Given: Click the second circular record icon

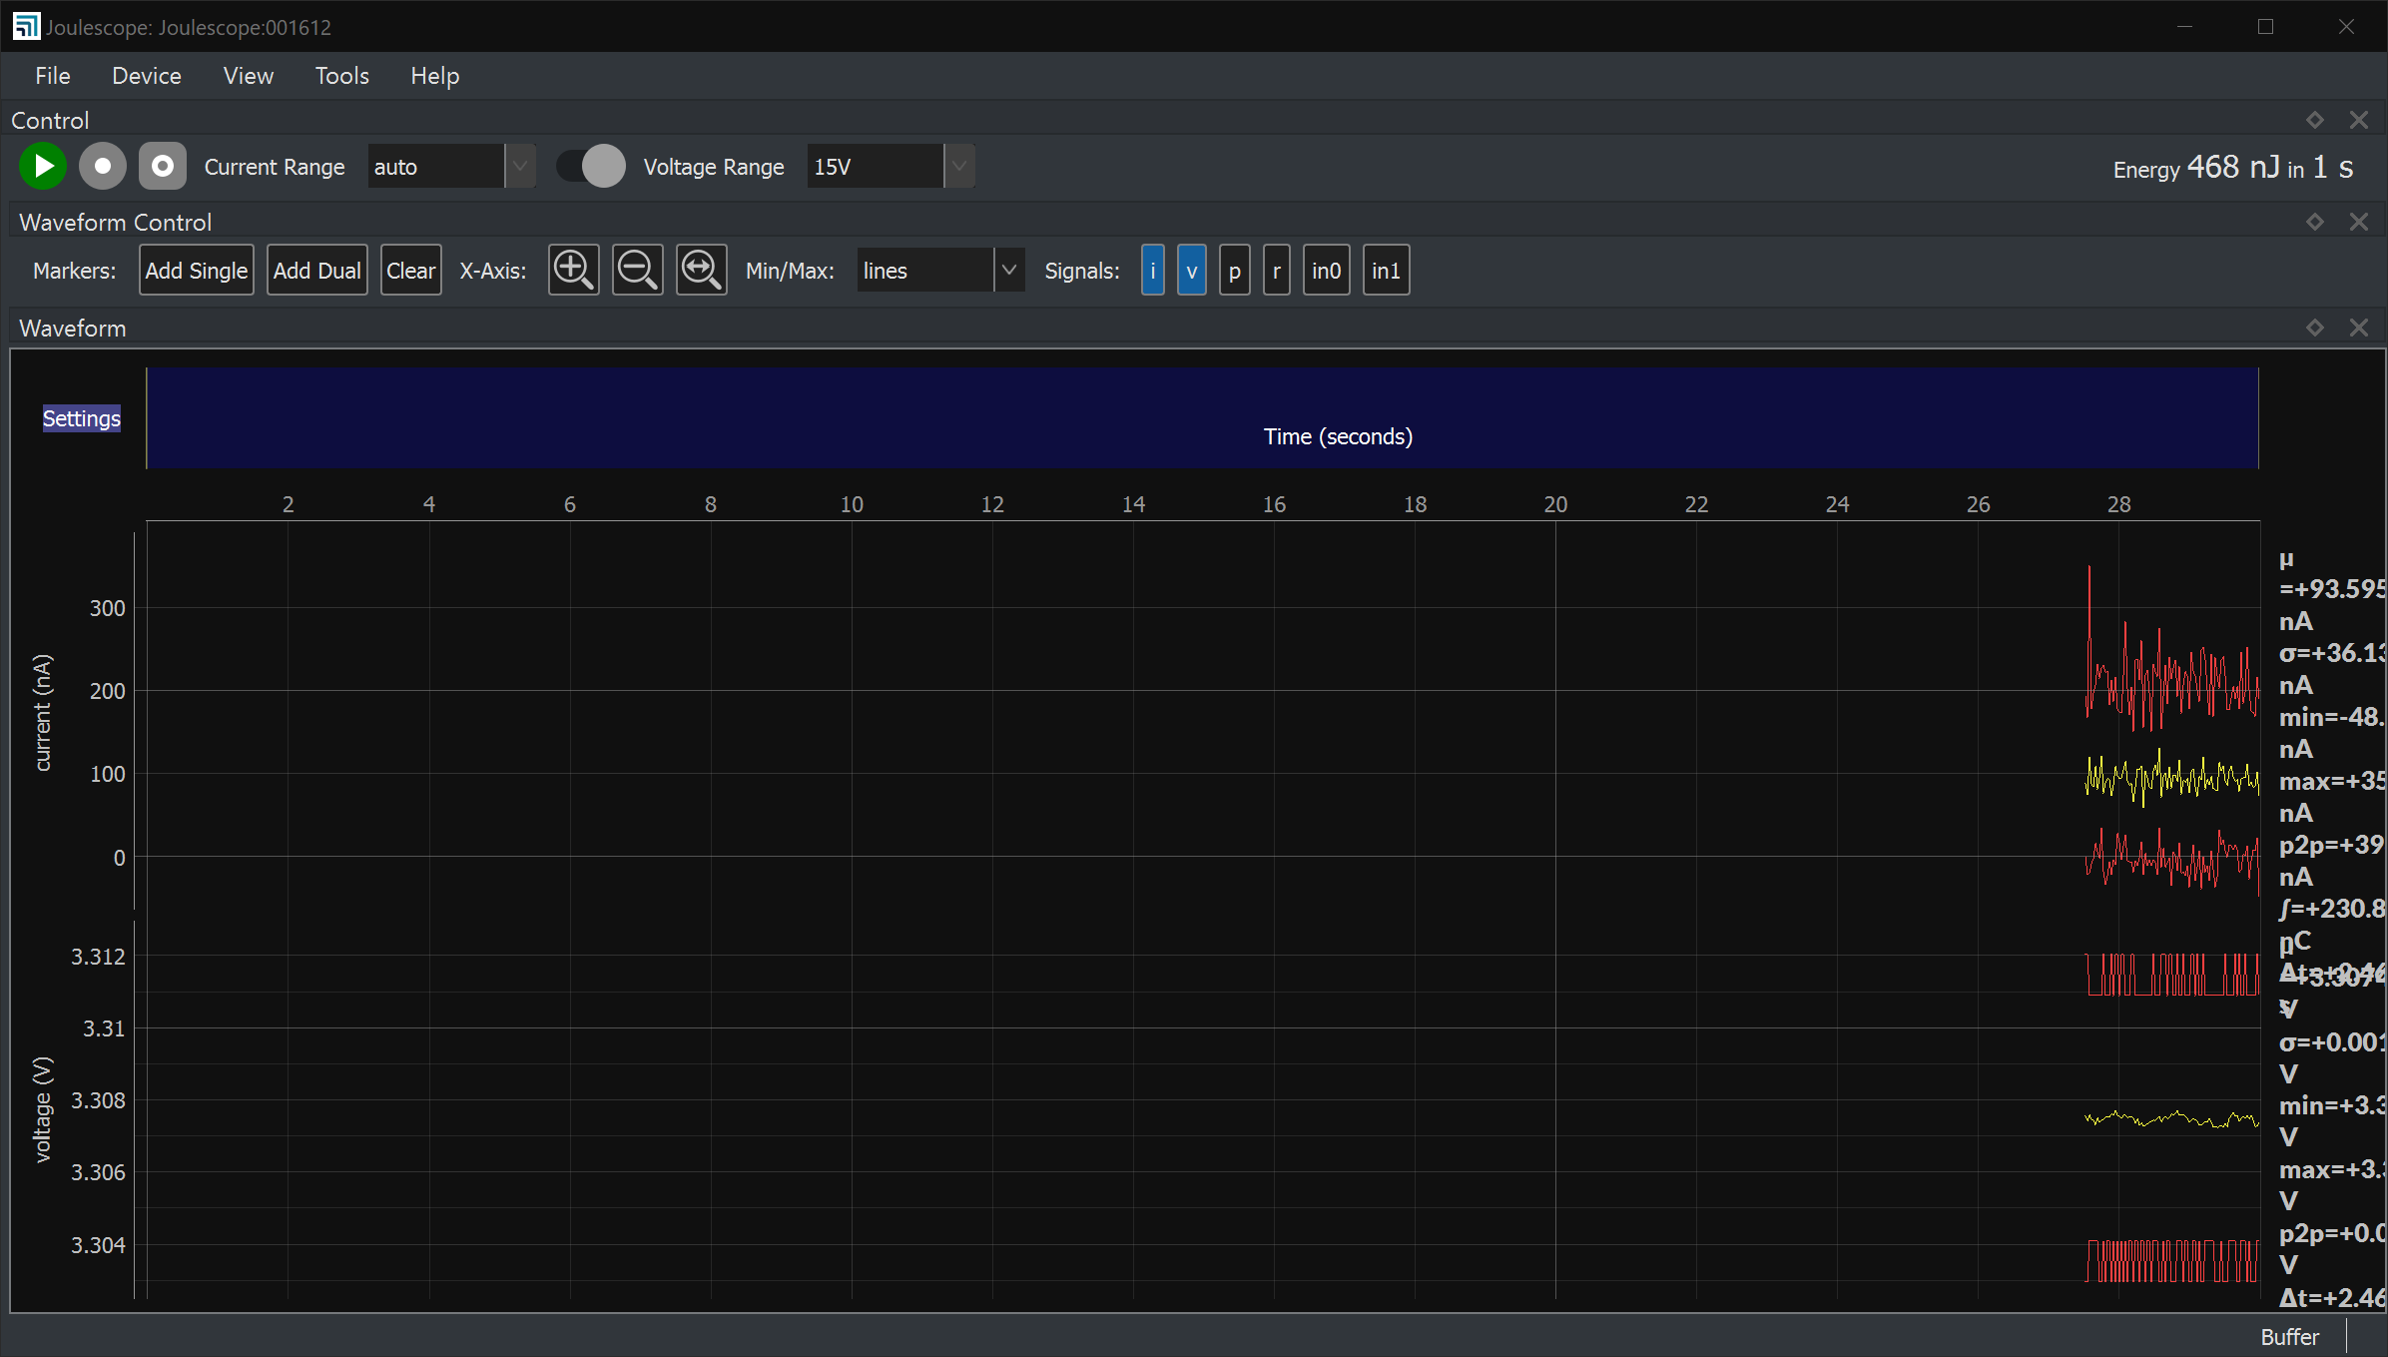Looking at the screenshot, I should (162, 166).
